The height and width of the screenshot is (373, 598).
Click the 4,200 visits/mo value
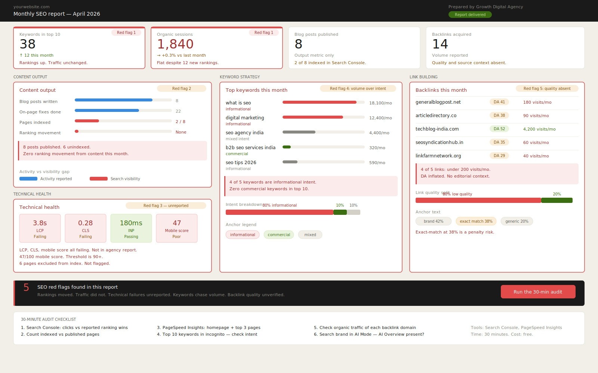pos(539,129)
